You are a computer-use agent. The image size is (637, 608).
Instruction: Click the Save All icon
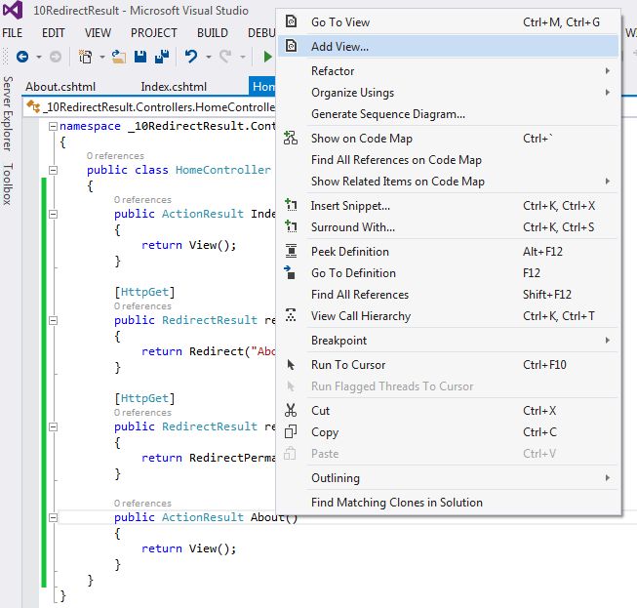pos(161,58)
